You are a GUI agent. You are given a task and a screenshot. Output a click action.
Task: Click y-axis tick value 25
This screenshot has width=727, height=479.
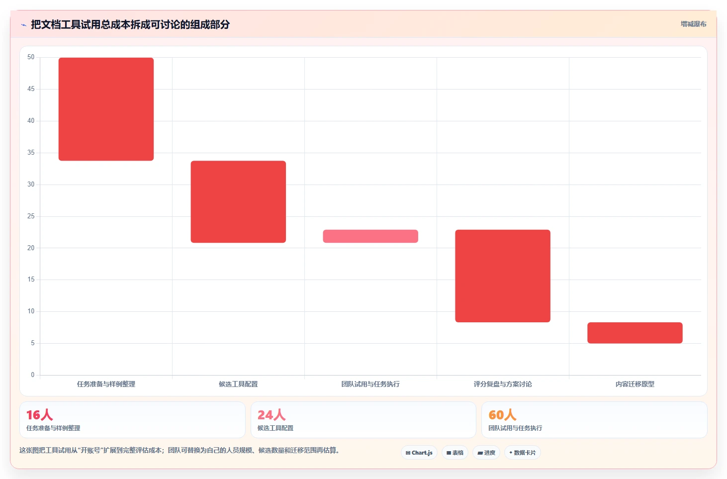[31, 216]
